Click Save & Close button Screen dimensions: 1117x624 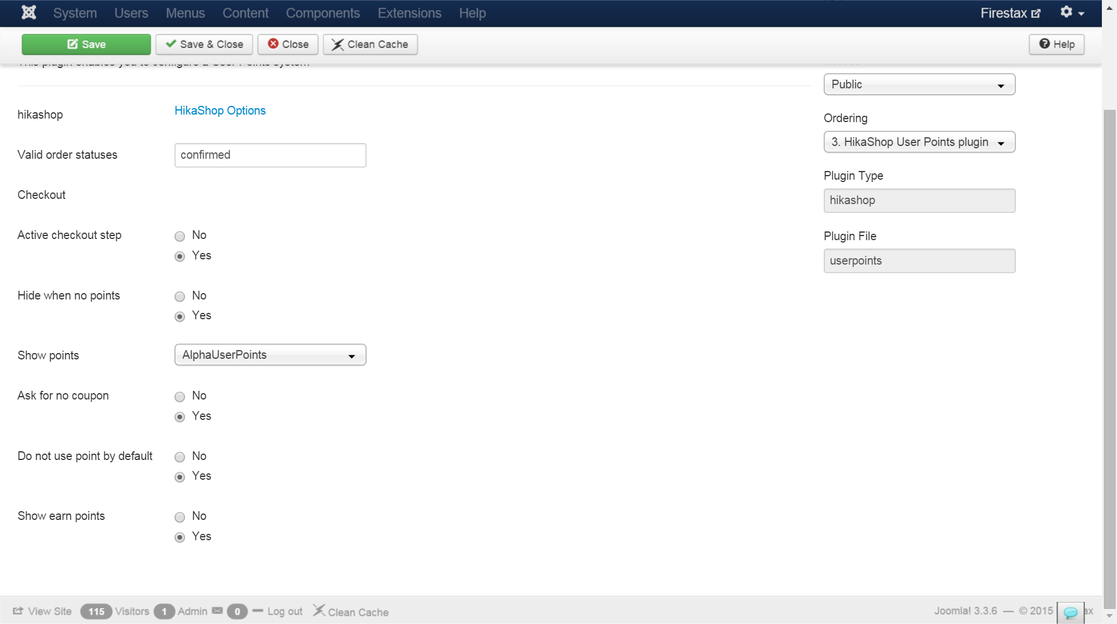(204, 44)
